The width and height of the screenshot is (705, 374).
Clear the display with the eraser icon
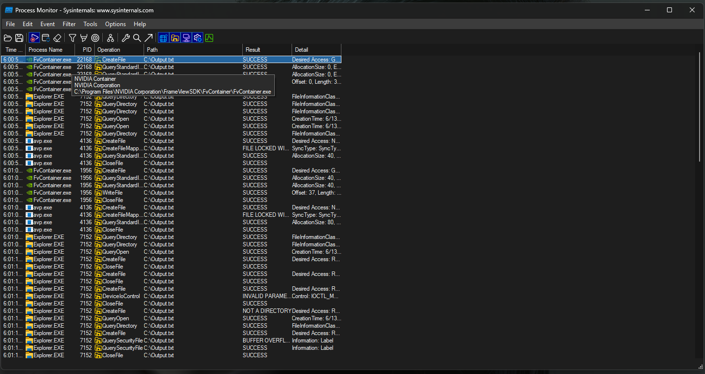[57, 38]
